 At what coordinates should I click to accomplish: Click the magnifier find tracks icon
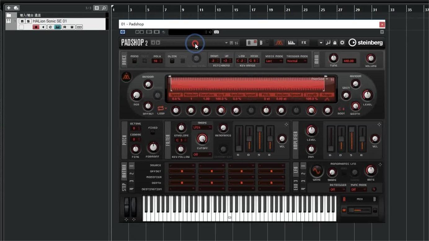pos(104,8)
